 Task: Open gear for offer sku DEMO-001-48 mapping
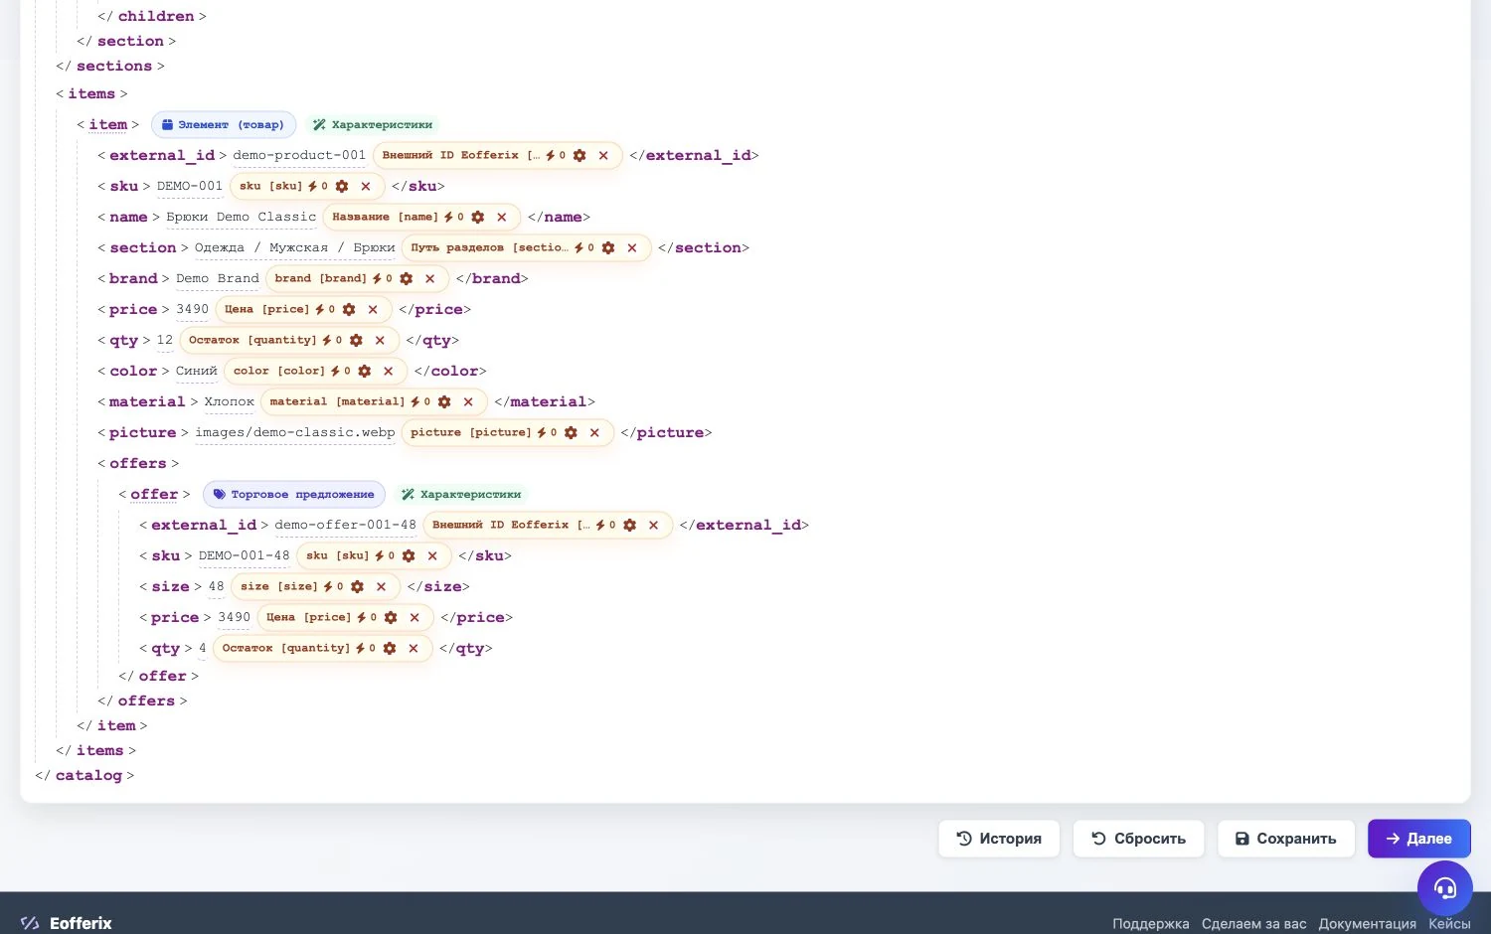409,556
